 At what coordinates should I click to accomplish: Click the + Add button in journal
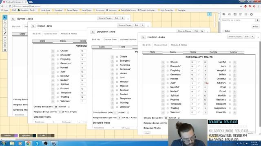pyautogui.click(x=256, y=26)
